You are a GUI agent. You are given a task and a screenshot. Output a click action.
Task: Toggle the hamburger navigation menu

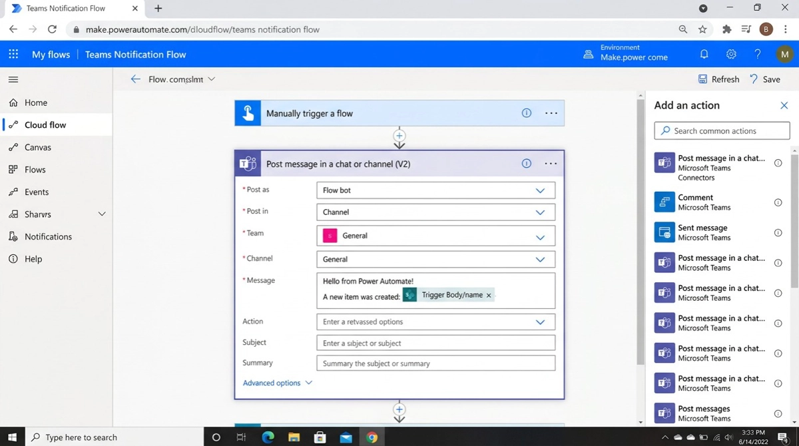coord(13,79)
